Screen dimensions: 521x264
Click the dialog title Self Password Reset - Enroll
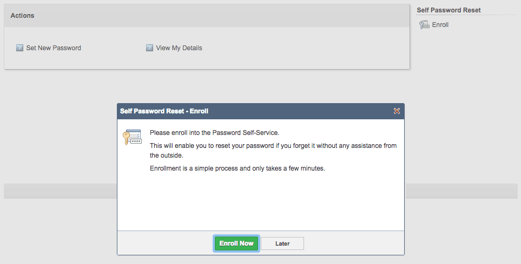click(164, 111)
